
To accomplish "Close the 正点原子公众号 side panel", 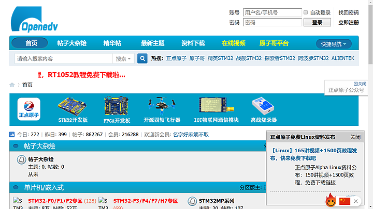I will tap(360, 84).
